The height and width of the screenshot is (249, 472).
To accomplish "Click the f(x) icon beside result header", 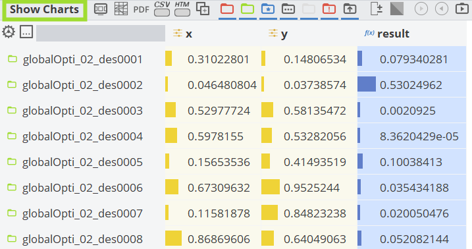I will (369, 33).
